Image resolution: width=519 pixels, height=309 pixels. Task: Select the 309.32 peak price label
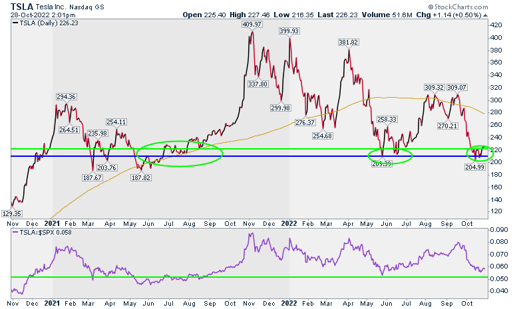(x=434, y=88)
